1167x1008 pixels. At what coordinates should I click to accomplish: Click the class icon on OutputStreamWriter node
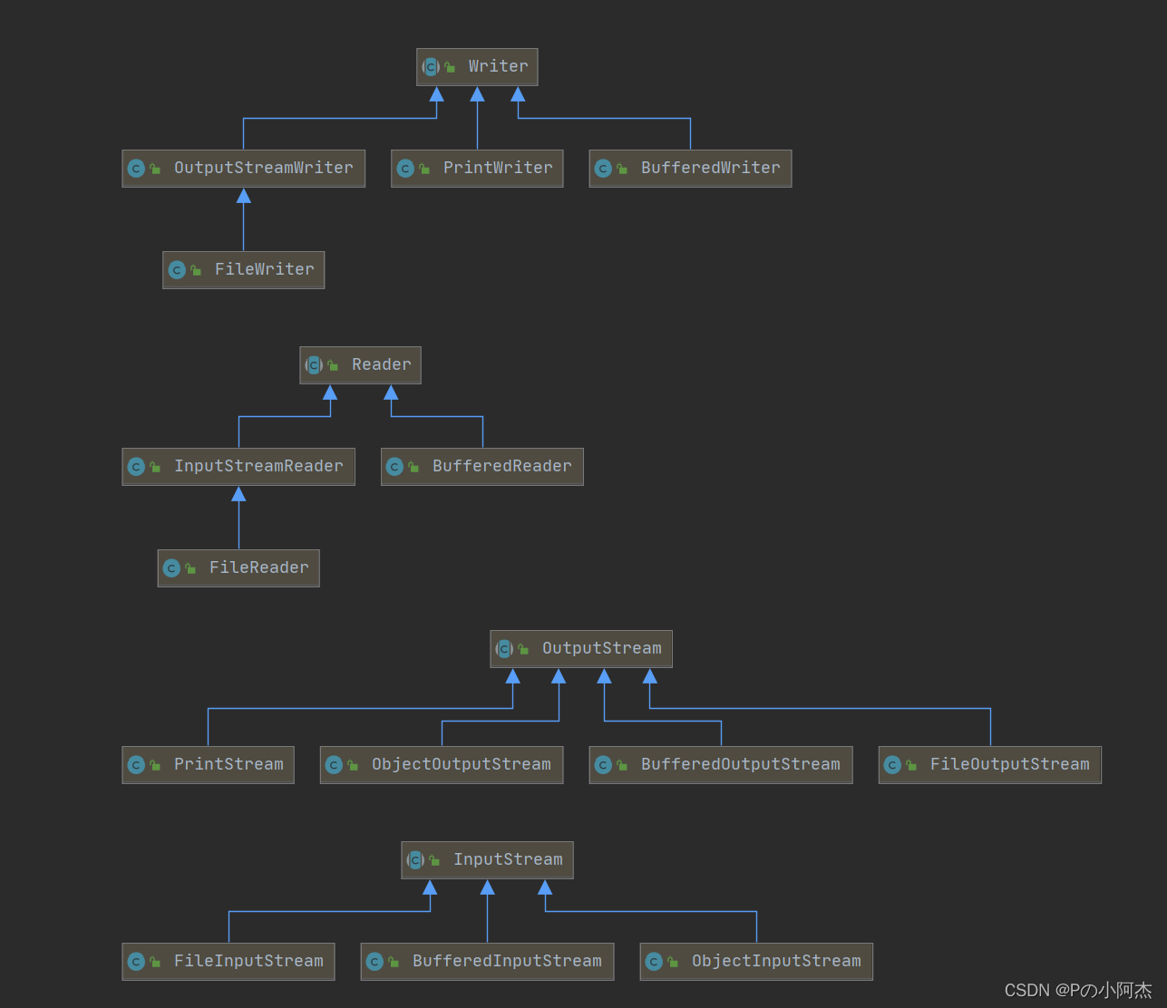pos(136,169)
